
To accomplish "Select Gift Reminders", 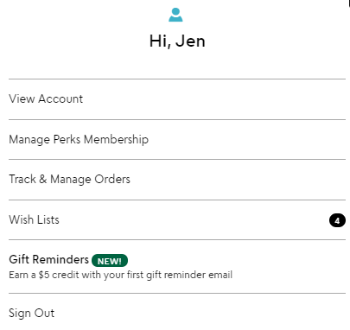I will [x=177, y=267].
